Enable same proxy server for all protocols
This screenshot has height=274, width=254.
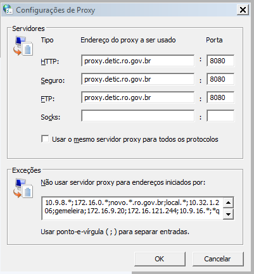[45, 139]
